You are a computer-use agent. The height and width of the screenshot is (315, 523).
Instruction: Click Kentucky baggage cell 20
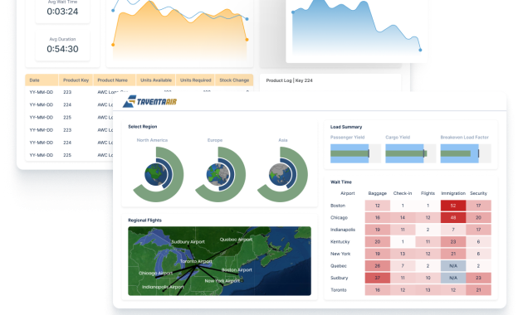pyautogui.click(x=377, y=242)
